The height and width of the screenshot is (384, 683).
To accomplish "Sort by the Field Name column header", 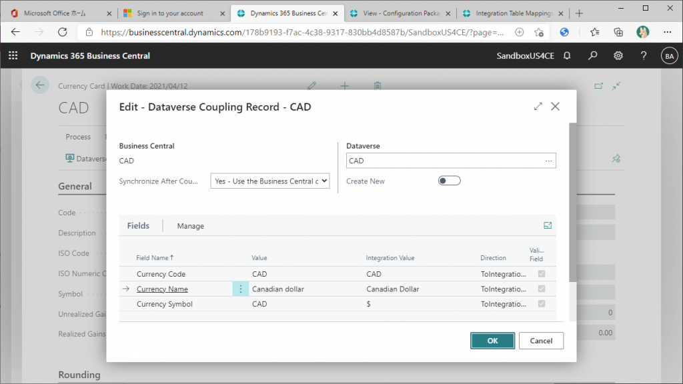I will tap(155, 258).
